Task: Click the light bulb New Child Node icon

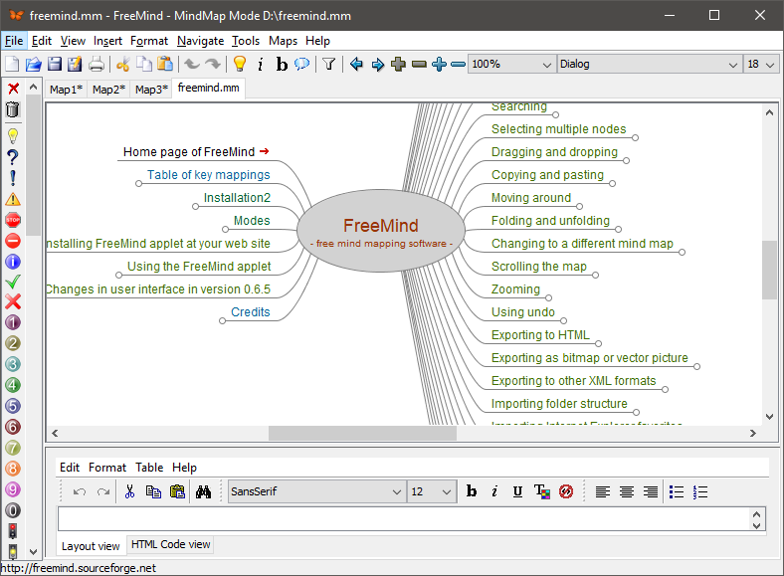Action: coord(240,64)
